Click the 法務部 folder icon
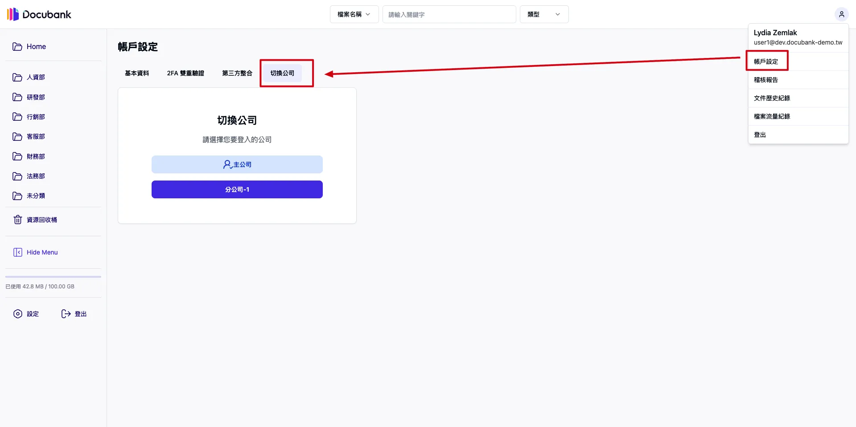The width and height of the screenshot is (856, 427). coord(17,177)
